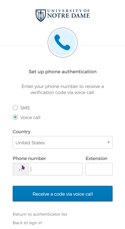Click the University of Notre Dame wordmark
125x229 pixels.
[x=68, y=14]
